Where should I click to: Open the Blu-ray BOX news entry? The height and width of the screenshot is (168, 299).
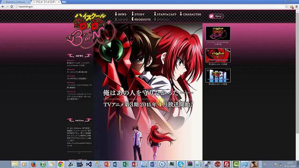(79, 97)
